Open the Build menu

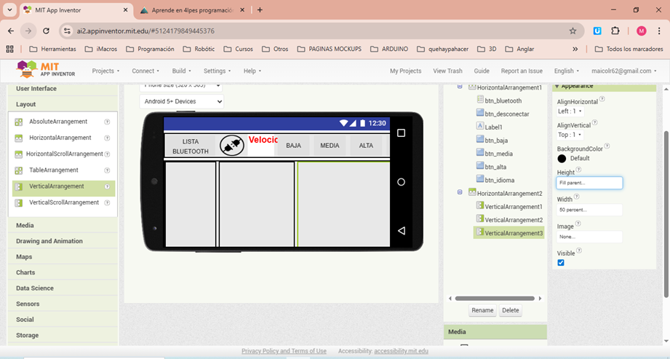(181, 71)
